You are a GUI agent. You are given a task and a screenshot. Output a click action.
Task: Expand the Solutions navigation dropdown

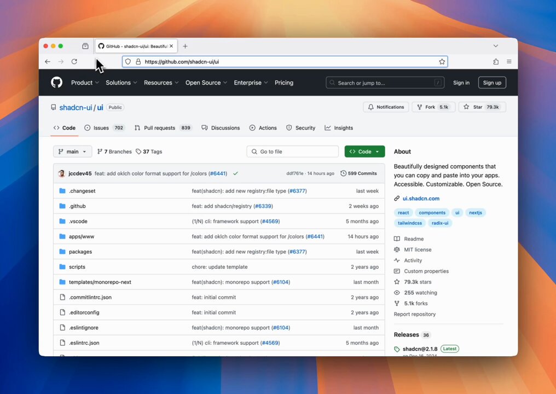tap(121, 83)
